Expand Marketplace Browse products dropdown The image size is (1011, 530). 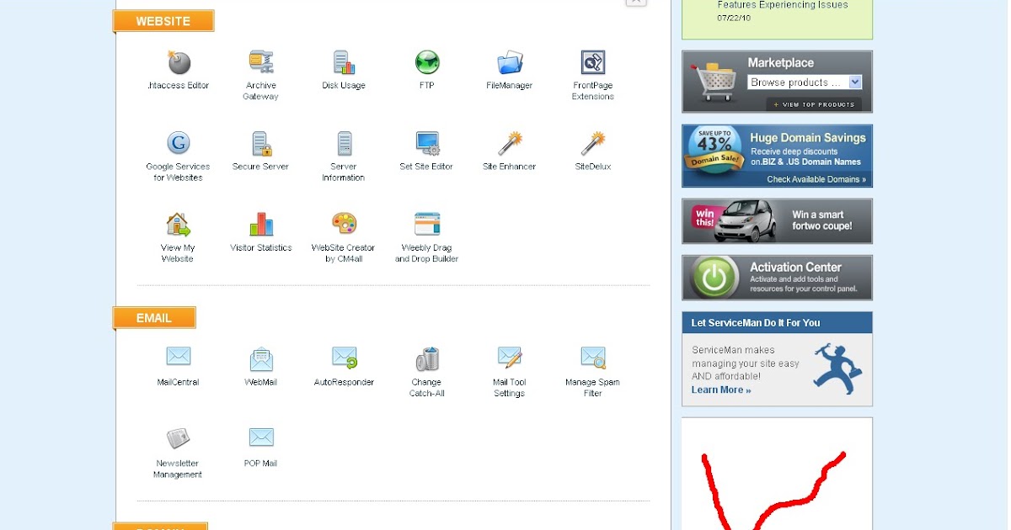[x=805, y=82]
